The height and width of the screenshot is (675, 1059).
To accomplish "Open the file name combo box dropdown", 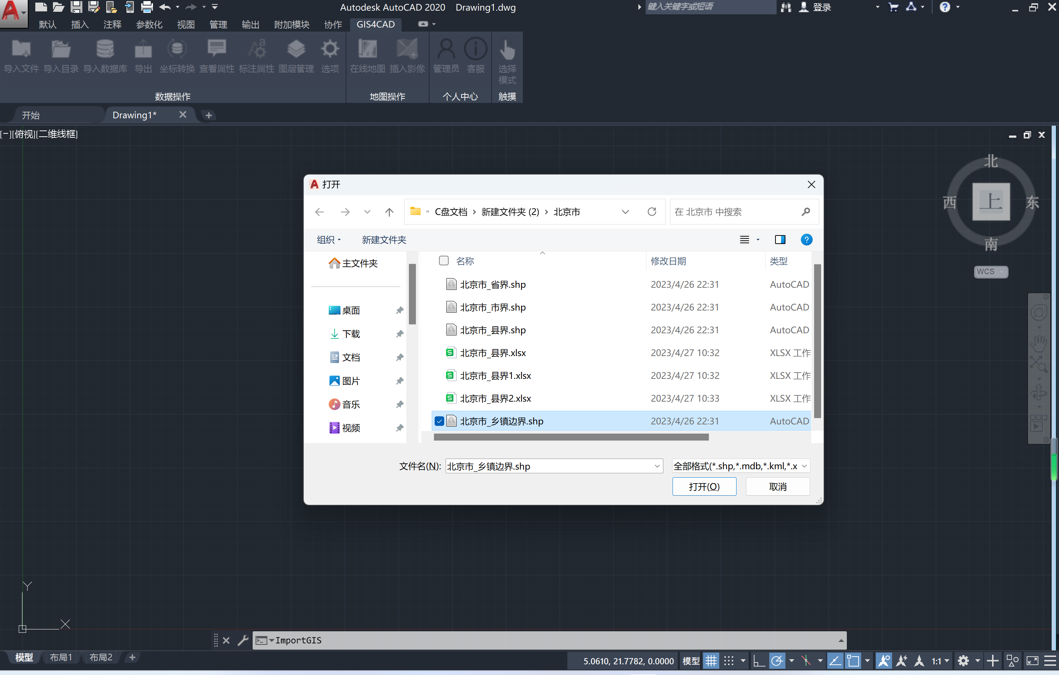I will (657, 466).
